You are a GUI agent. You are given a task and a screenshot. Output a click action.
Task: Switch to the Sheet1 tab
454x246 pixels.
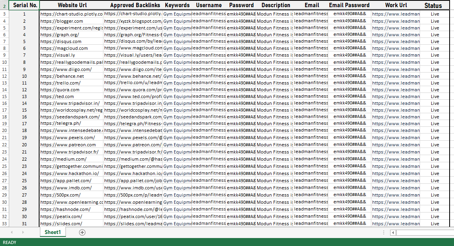tap(52, 232)
